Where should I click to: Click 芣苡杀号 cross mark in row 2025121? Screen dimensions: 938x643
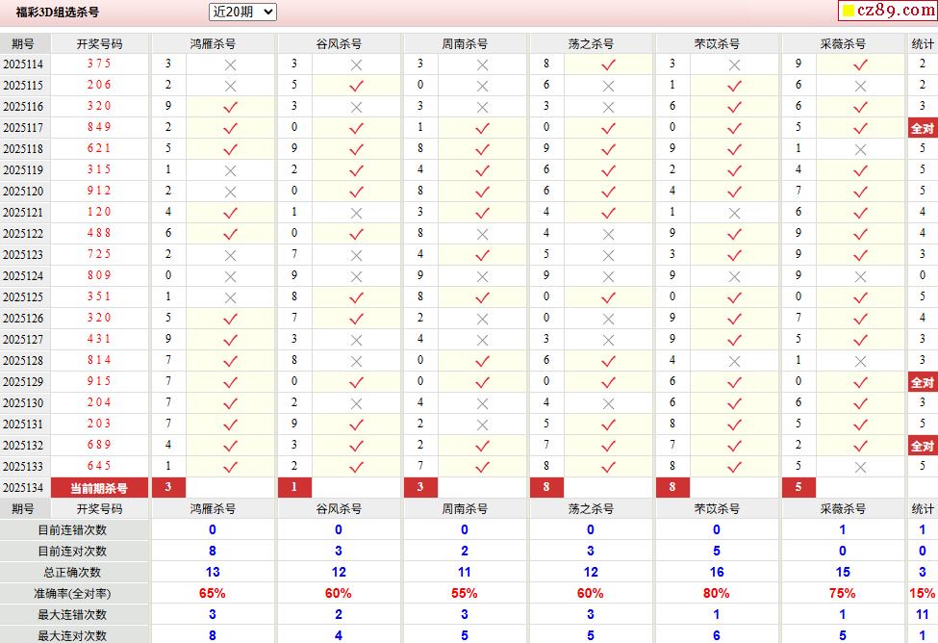point(735,213)
